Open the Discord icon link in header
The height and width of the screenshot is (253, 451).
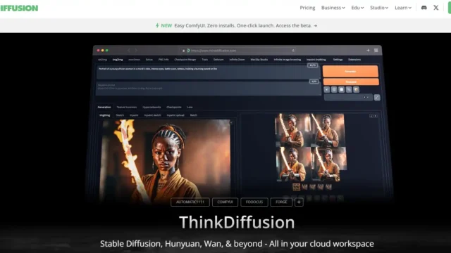(x=424, y=8)
